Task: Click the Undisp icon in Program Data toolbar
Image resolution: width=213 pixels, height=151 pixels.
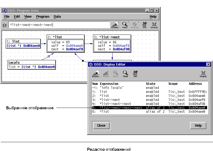Action: [154, 25]
